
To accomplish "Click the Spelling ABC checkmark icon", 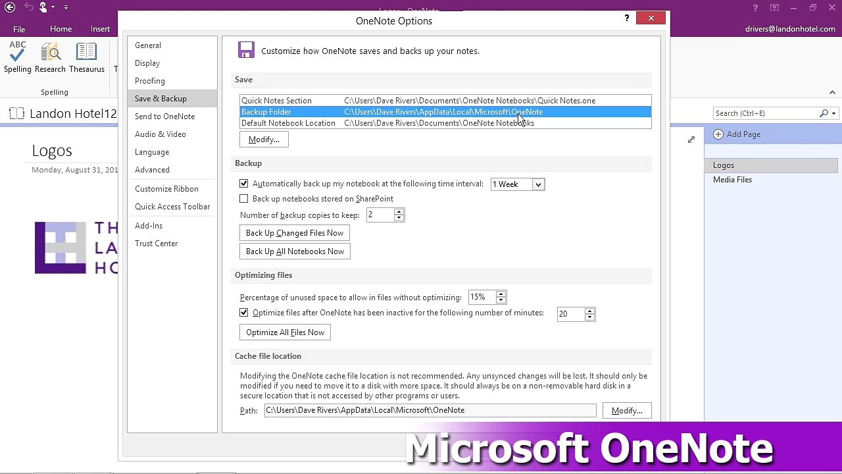I will tap(18, 51).
